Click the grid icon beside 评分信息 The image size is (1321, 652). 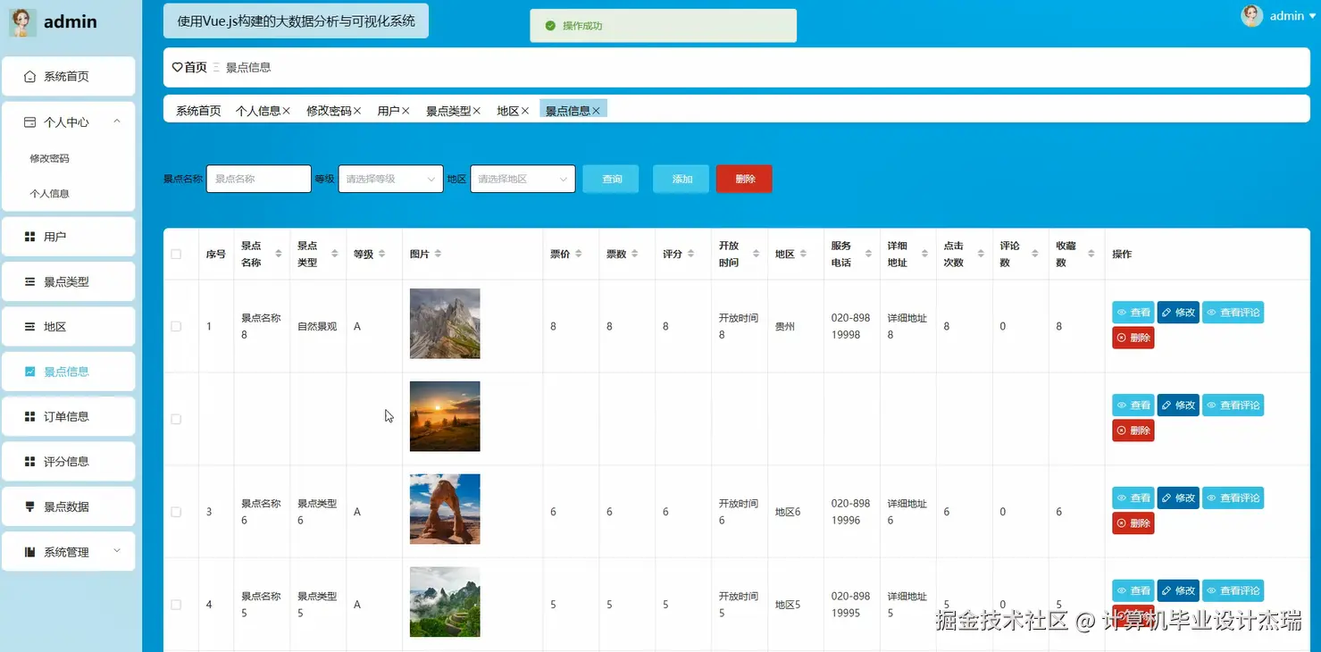click(x=29, y=462)
